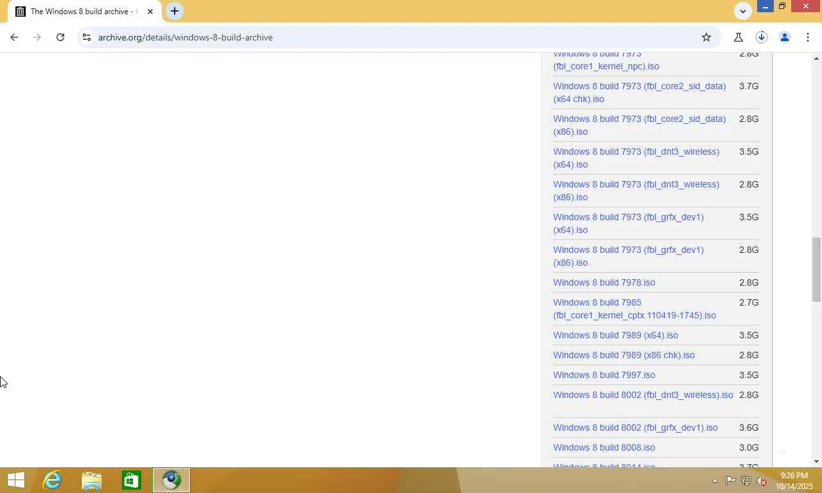Screen dimensions: 822x493
Task: Open Windows 8 build 7989 (x64).iso link
Action: pos(616,335)
